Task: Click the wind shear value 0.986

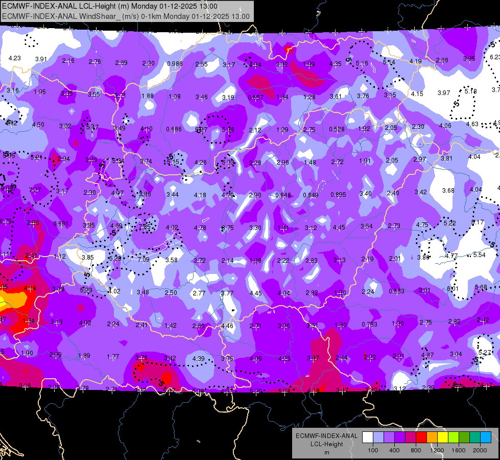Action: [175, 64]
